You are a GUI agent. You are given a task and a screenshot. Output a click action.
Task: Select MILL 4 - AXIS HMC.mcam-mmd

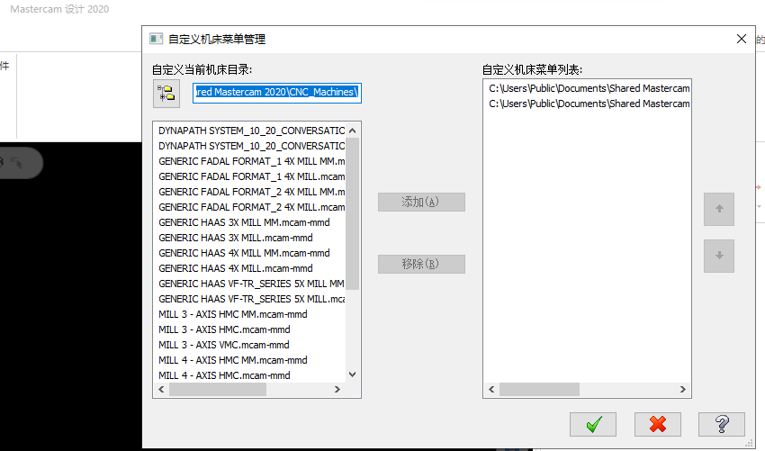pos(224,375)
